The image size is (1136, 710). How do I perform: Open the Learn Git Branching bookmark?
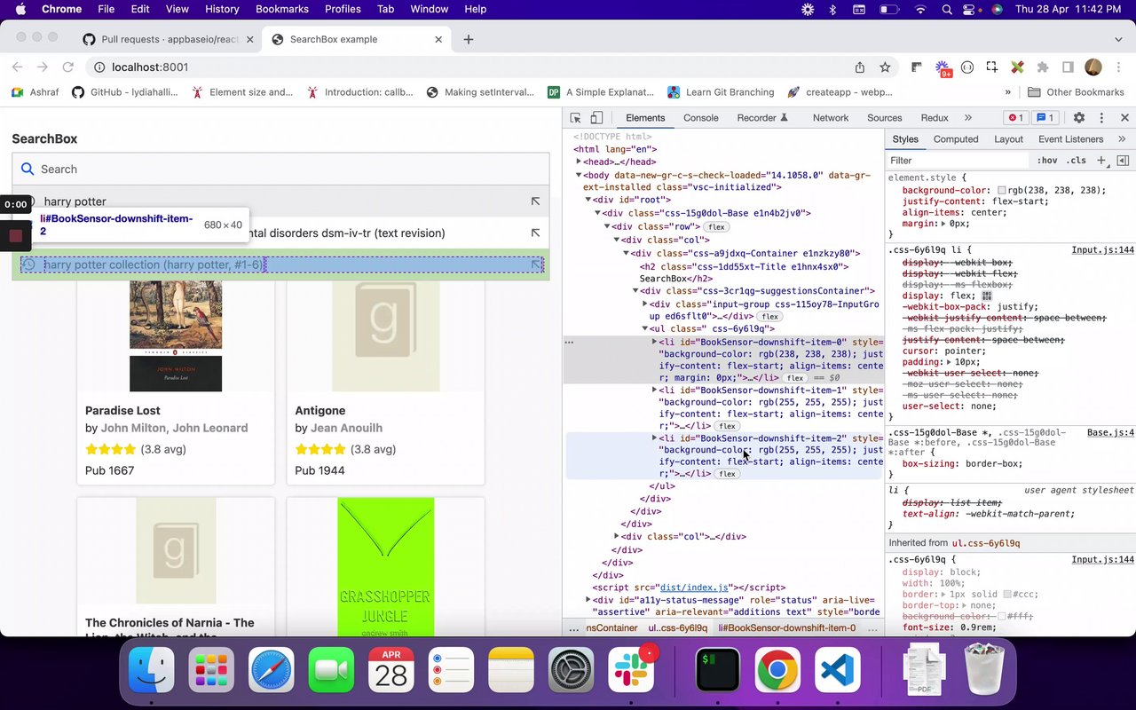721,92
